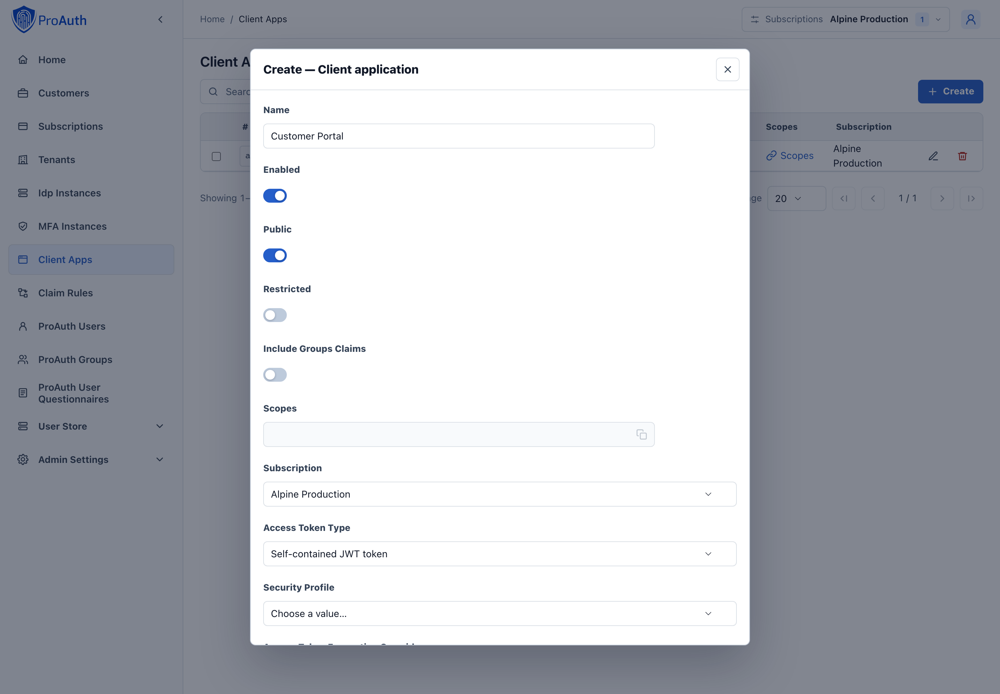1000x694 pixels.
Task: Open Customers in the sidebar
Action: (x=91, y=93)
